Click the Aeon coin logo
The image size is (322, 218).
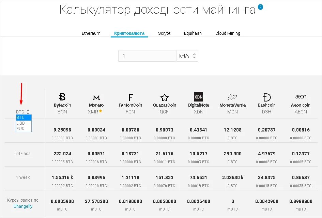(301, 96)
